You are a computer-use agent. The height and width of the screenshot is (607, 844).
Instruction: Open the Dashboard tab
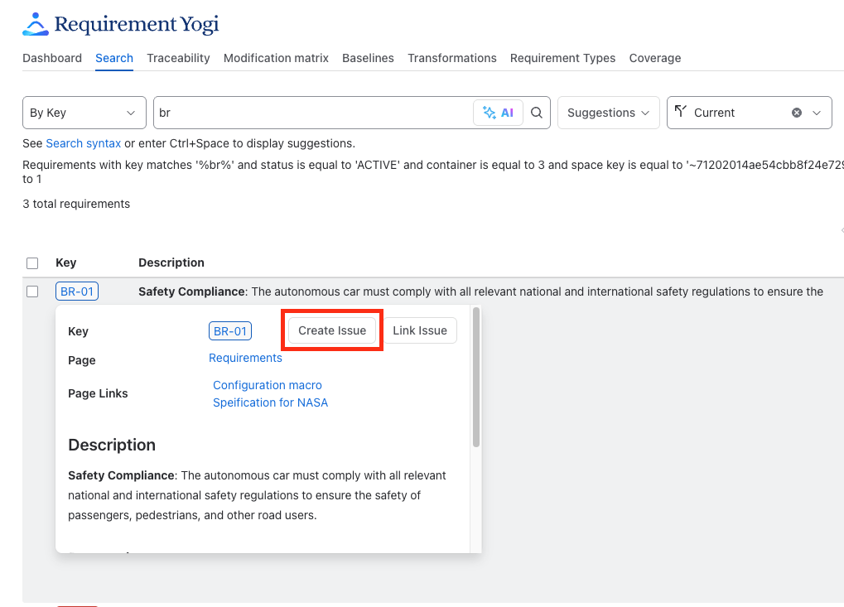point(52,58)
